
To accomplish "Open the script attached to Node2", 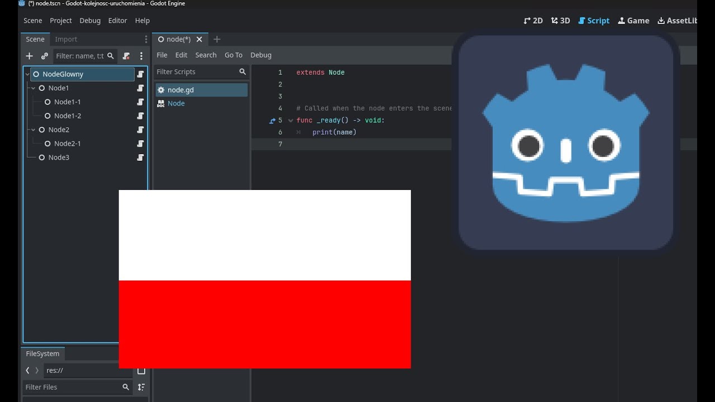I will 141,130.
